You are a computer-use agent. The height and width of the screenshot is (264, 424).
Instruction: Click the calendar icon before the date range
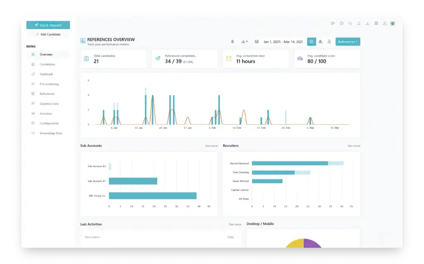[x=256, y=41]
